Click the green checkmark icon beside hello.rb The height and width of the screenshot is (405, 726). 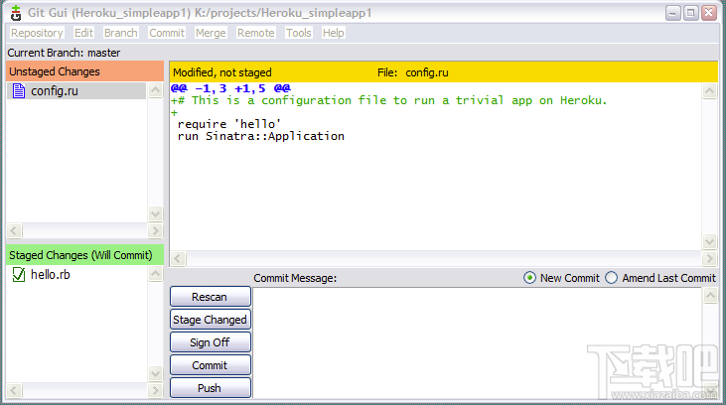19,275
